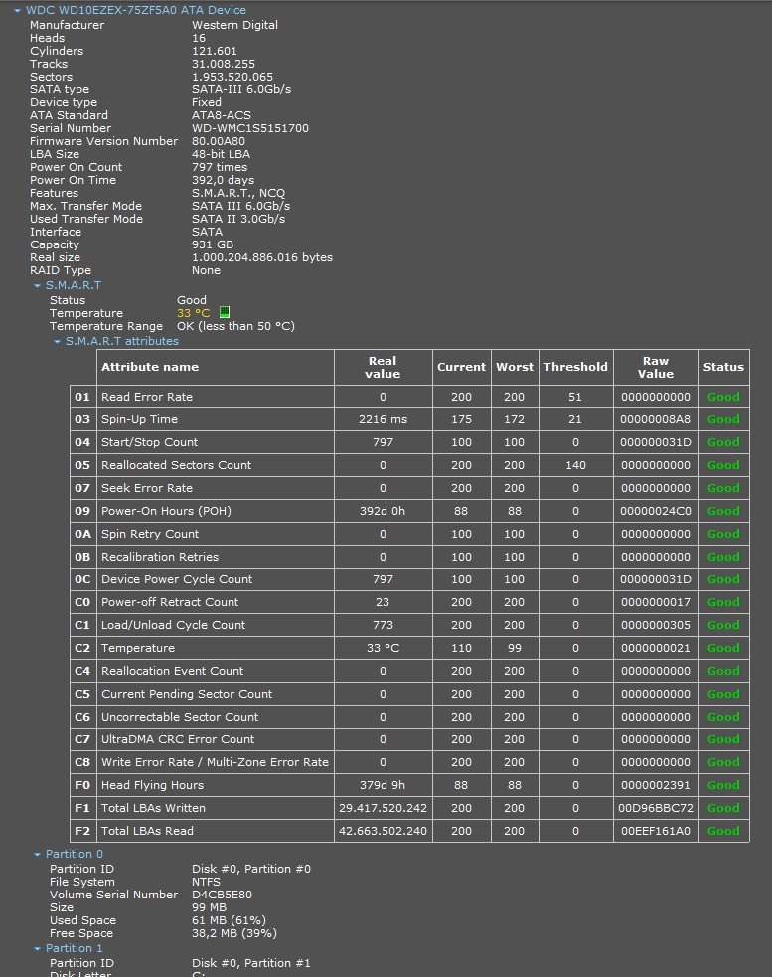Collapse the S.M.A.R.T attributes table
This screenshot has height=977, width=772.
pyautogui.click(x=57, y=342)
